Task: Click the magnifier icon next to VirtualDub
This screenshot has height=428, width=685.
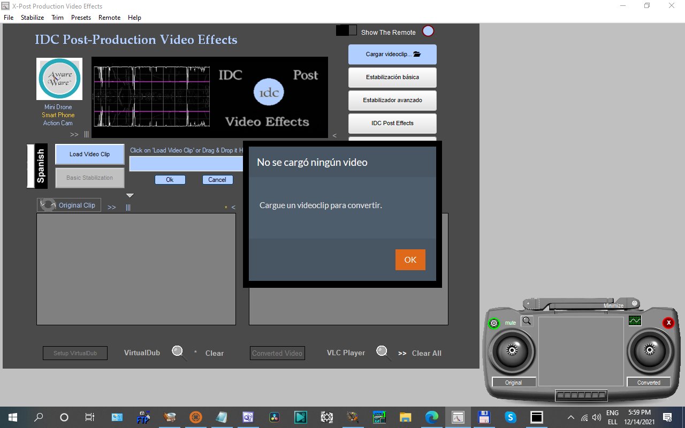Action: tap(179, 352)
